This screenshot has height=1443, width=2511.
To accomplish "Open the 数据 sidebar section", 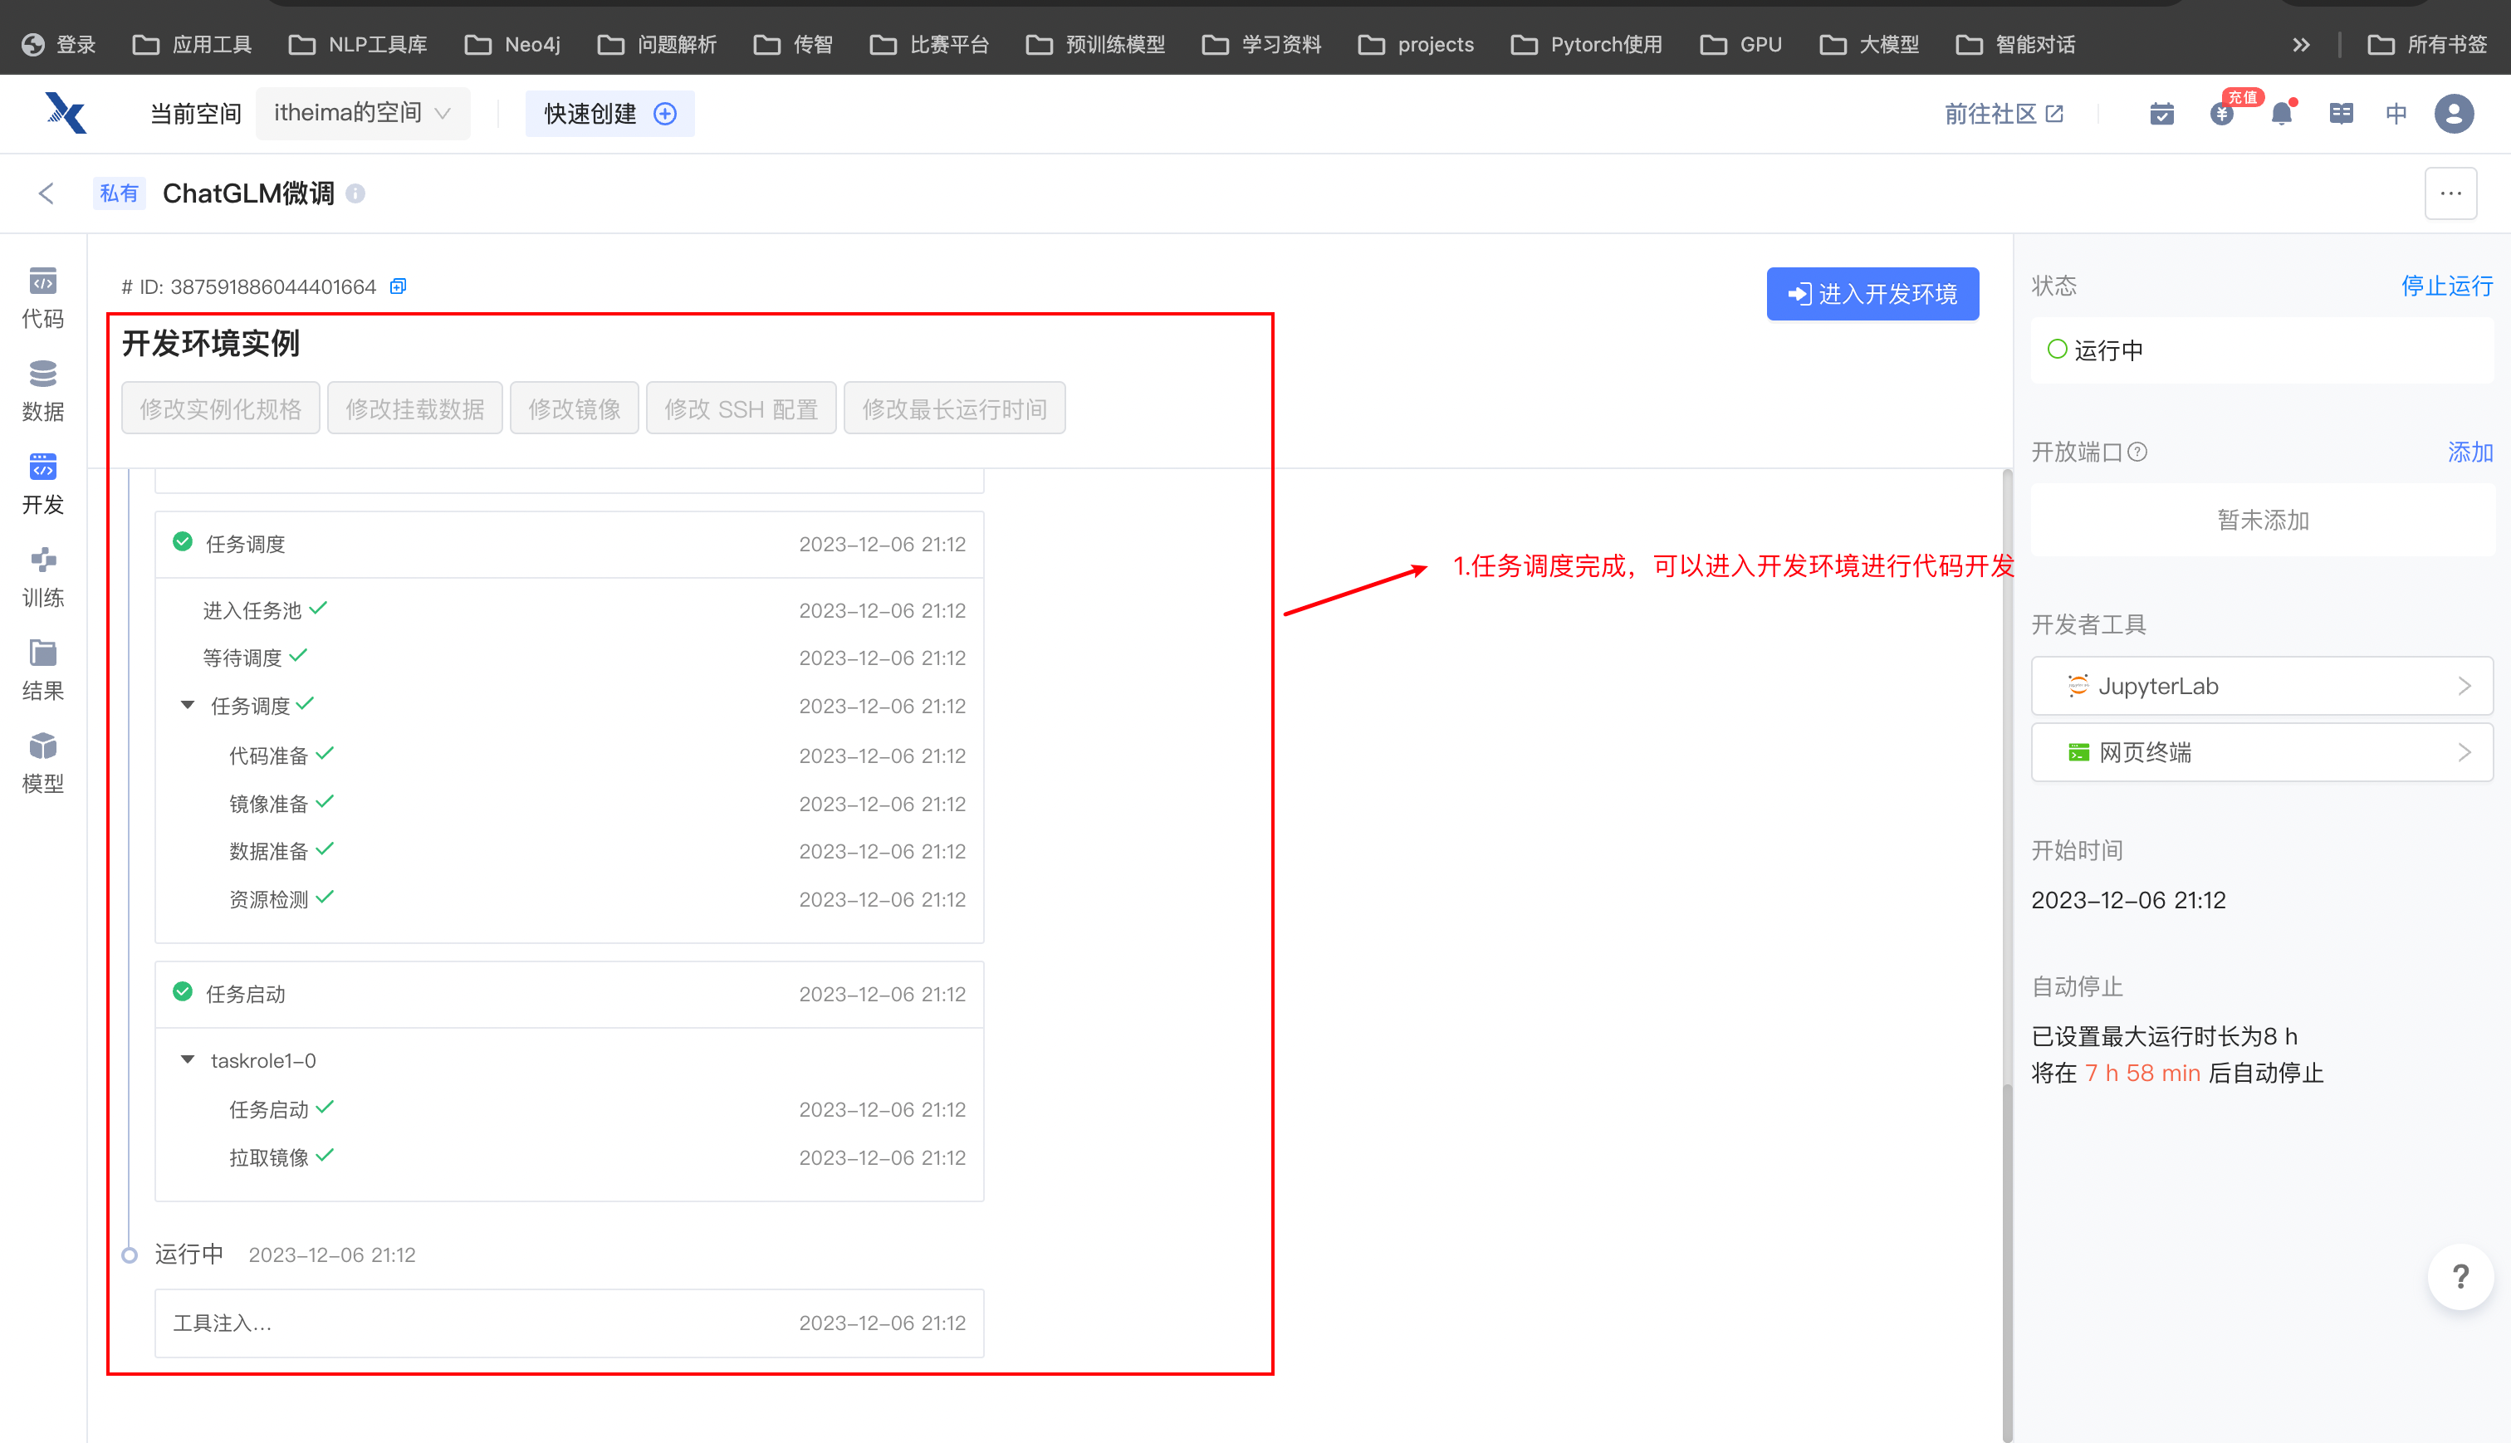I will click(x=42, y=390).
